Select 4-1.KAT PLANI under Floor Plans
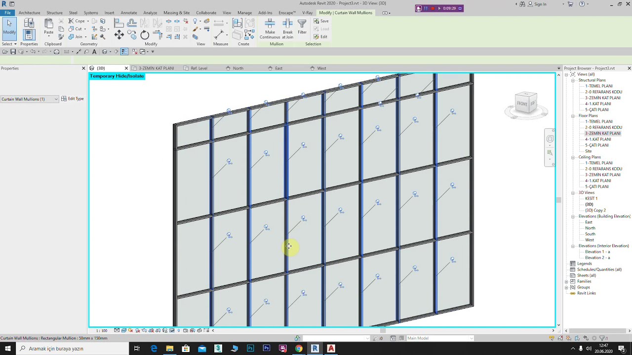The height and width of the screenshot is (355, 632). click(598, 140)
